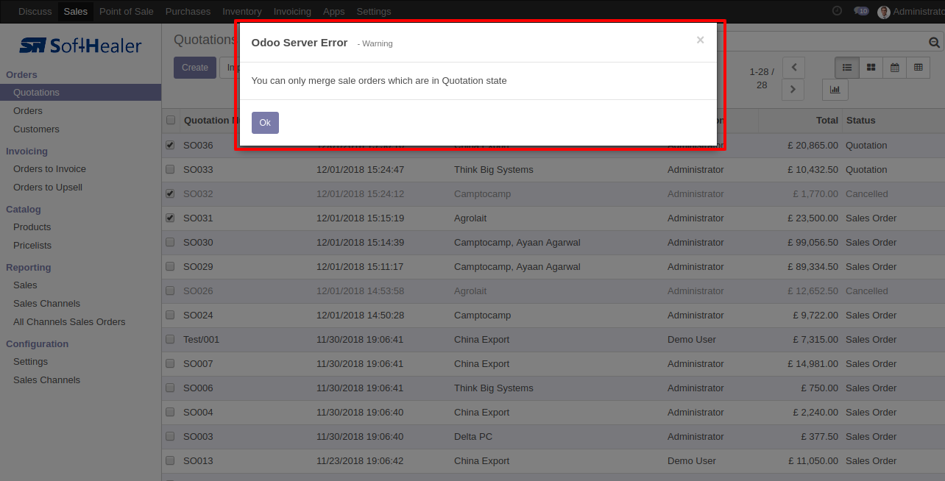This screenshot has width=945, height=481.
Task: Open the Purchases menu
Action: point(188,11)
